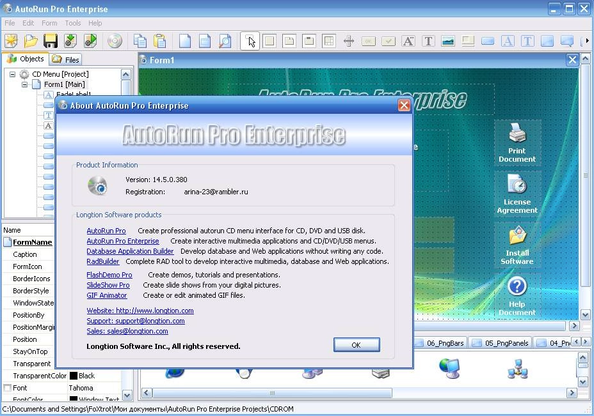Open the Edit menu

coord(28,23)
